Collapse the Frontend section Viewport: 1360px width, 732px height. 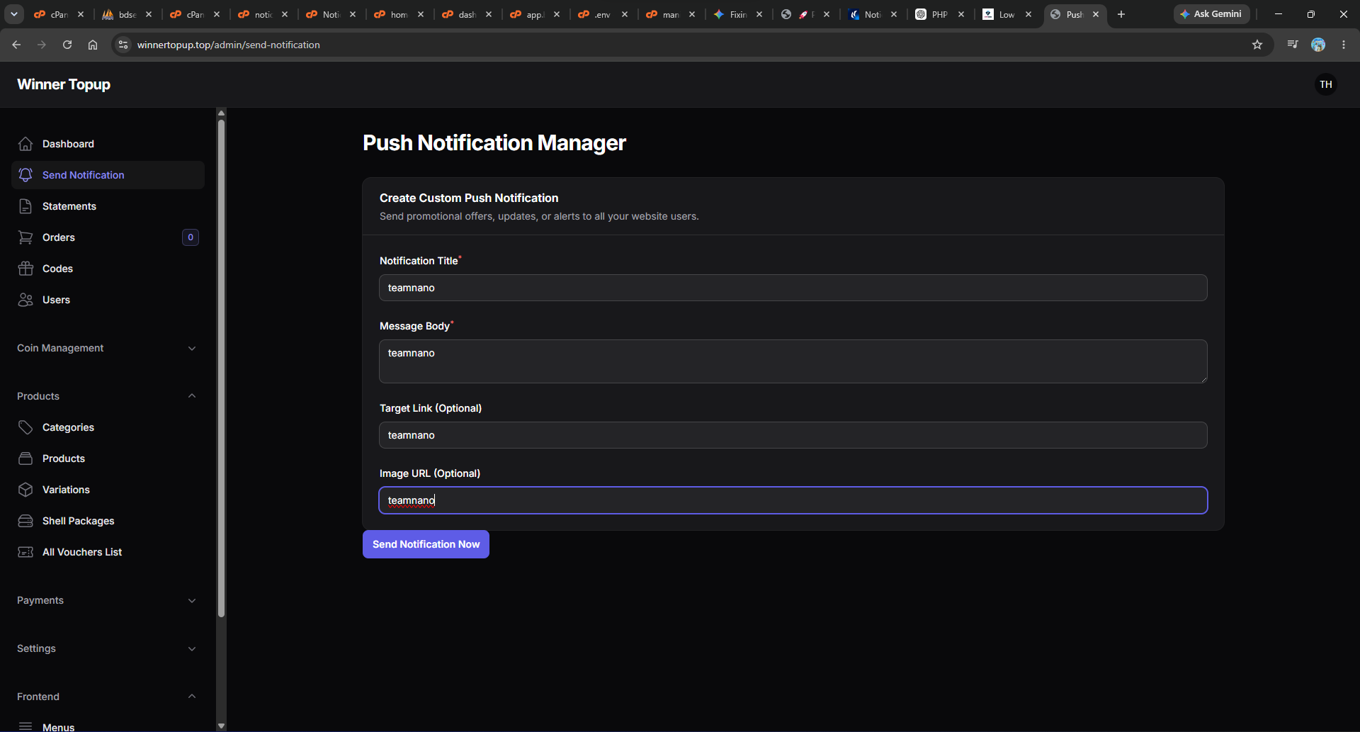[108, 697]
